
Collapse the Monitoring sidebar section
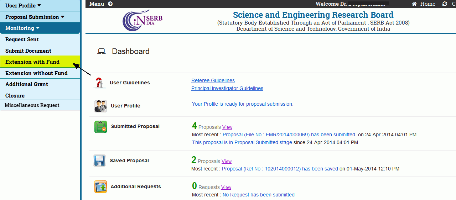(x=40, y=28)
